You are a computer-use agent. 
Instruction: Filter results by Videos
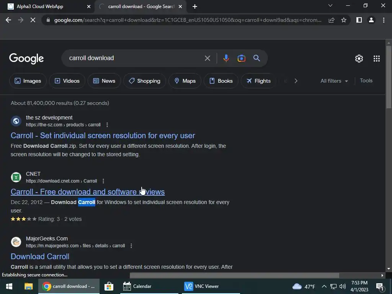point(67,81)
